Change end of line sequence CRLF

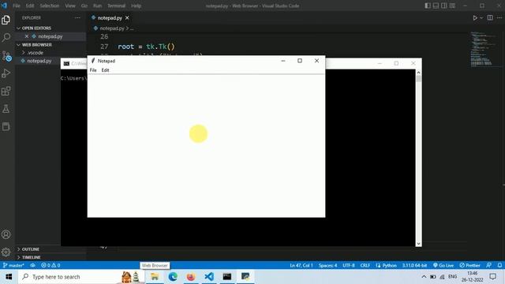click(x=365, y=265)
